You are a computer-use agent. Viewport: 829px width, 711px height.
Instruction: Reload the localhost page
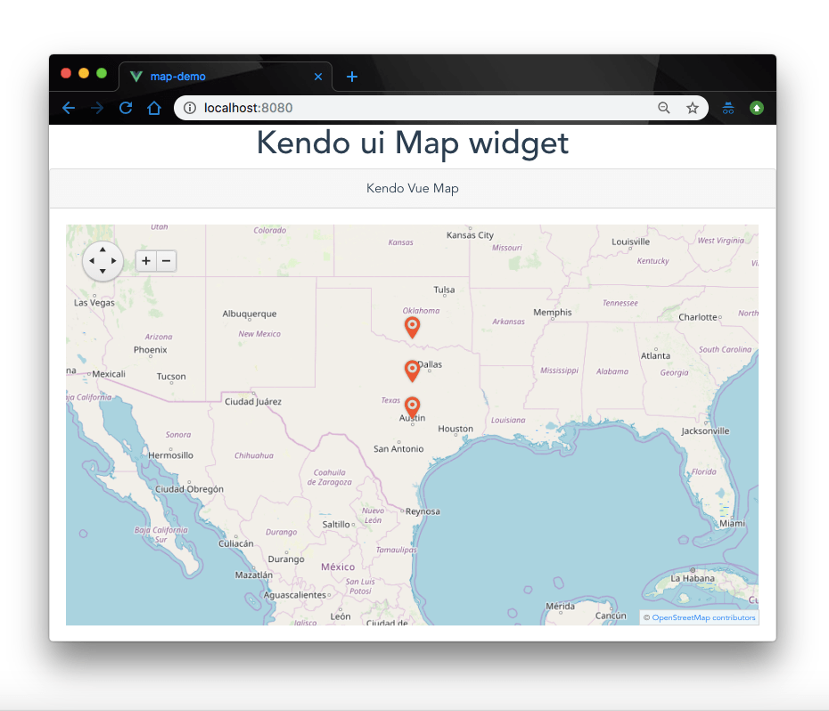coord(126,108)
